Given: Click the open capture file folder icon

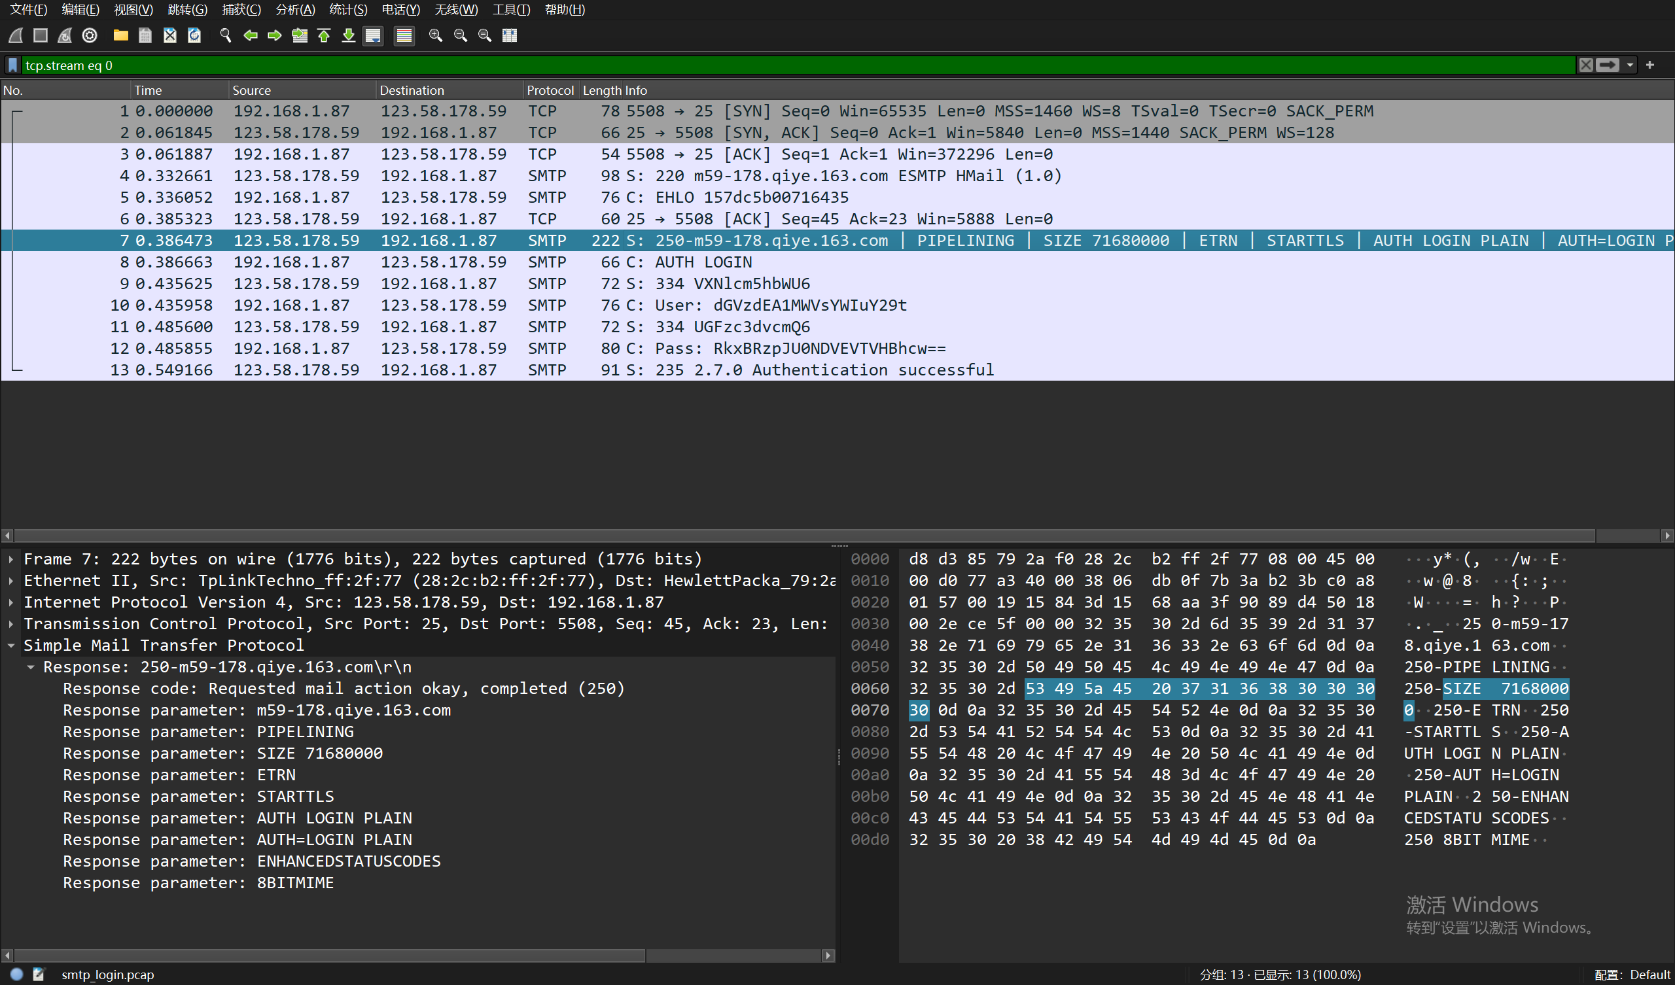Looking at the screenshot, I should (x=120, y=35).
